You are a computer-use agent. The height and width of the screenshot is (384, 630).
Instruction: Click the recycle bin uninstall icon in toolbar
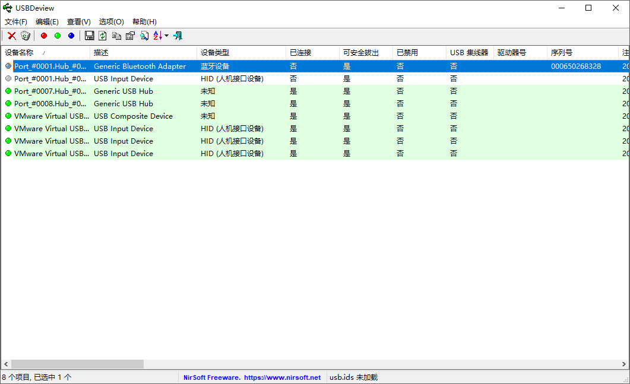point(26,36)
